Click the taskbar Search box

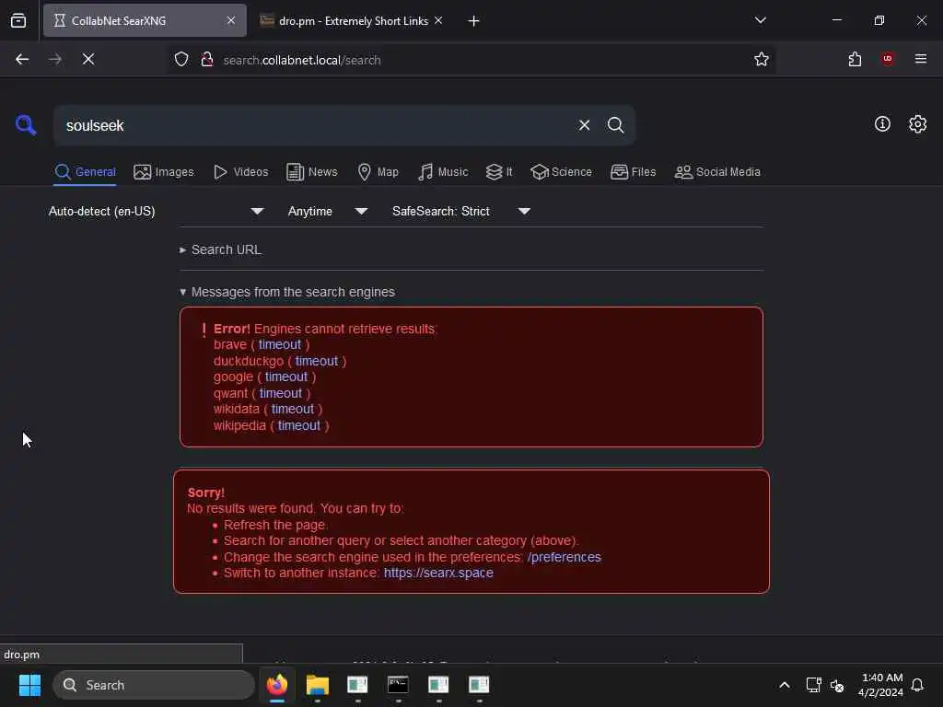click(154, 685)
